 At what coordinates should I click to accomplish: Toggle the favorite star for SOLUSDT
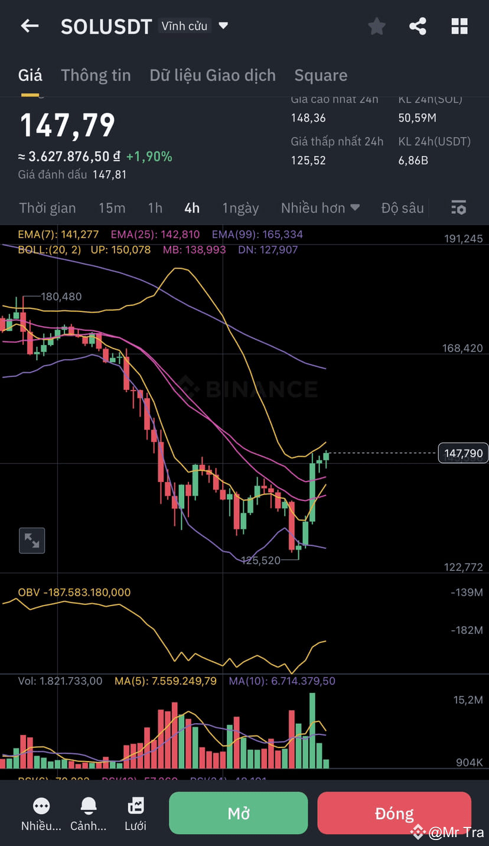(376, 26)
